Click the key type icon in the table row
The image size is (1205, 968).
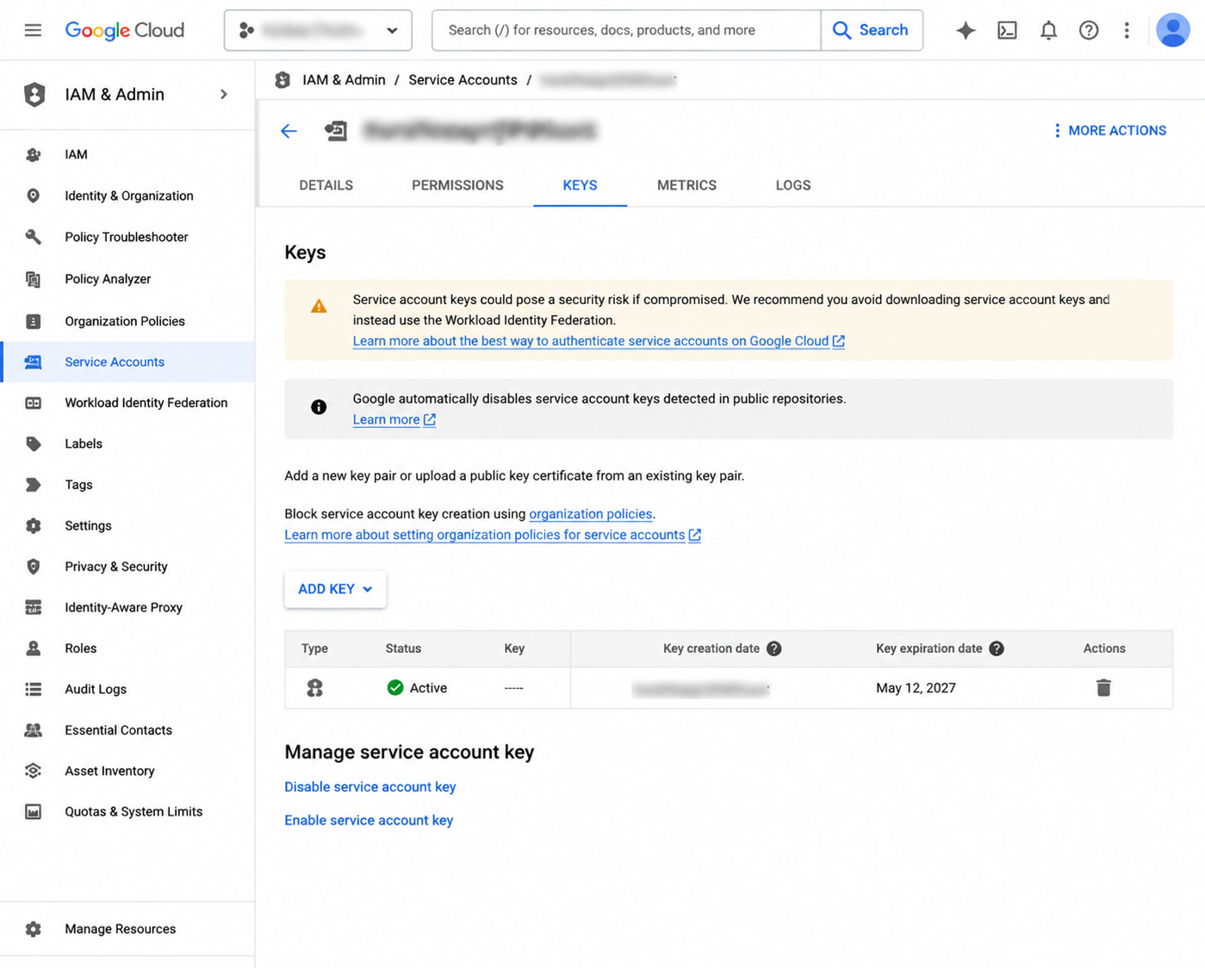coord(314,687)
